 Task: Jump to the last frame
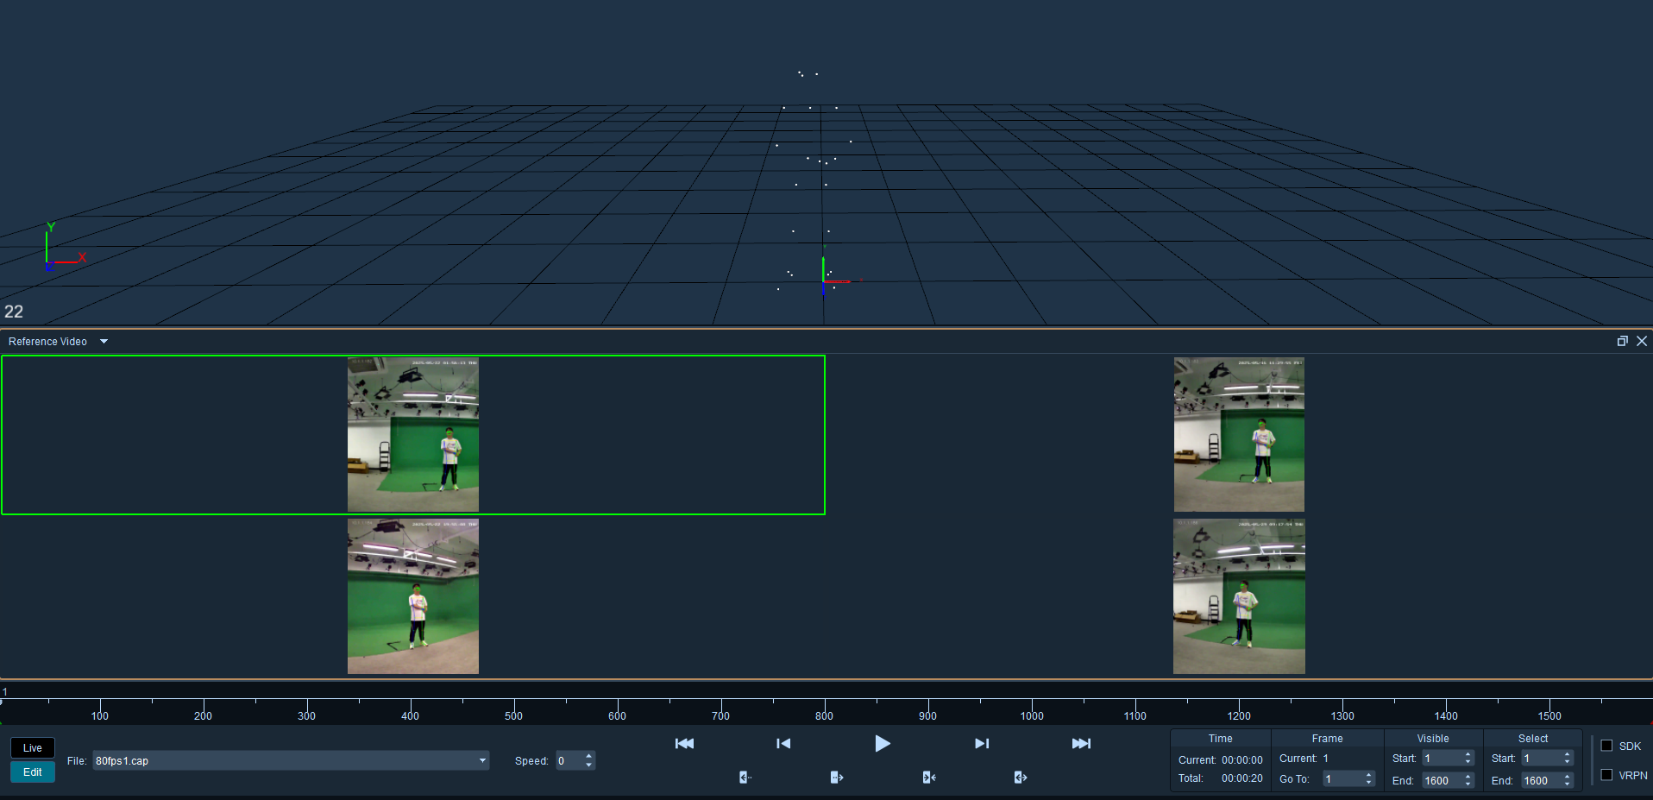pos(1081,743)
